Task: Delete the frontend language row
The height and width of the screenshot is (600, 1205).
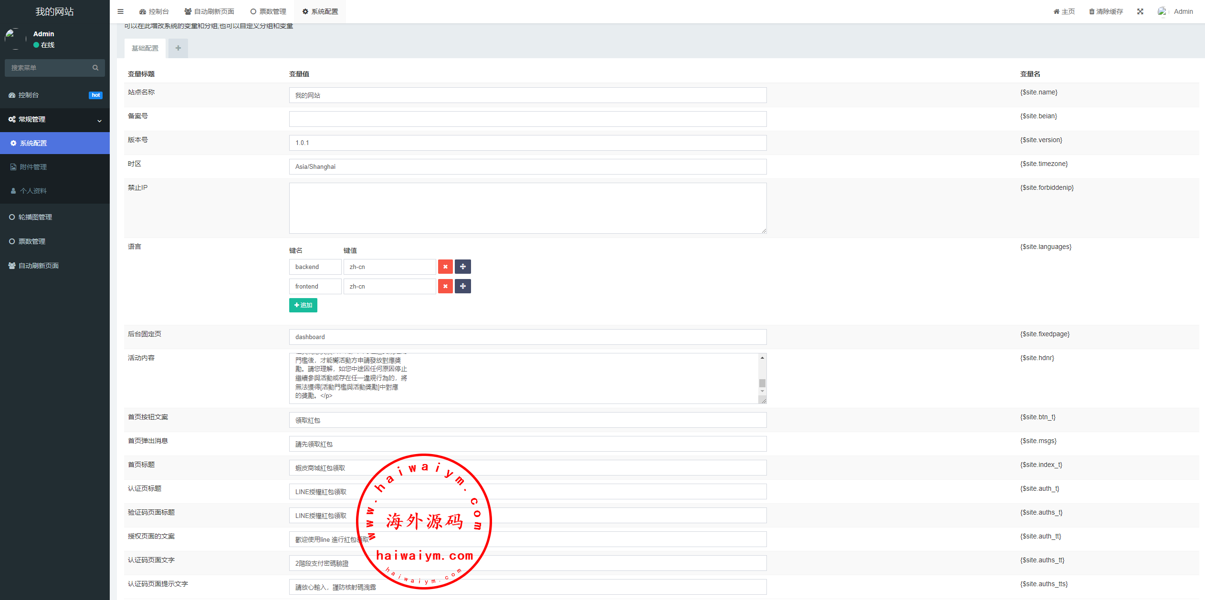Action: point(445,286)
